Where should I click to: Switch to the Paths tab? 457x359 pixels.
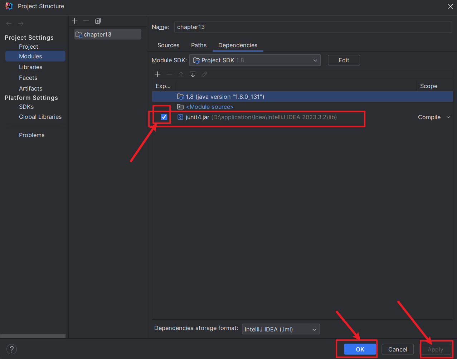coord(199,45)
